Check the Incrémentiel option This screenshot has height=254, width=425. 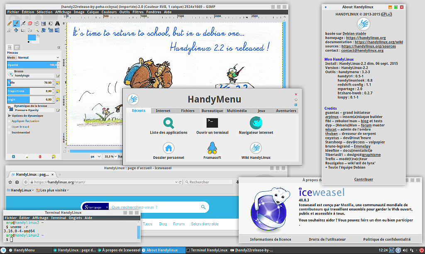tap(10, 132)
